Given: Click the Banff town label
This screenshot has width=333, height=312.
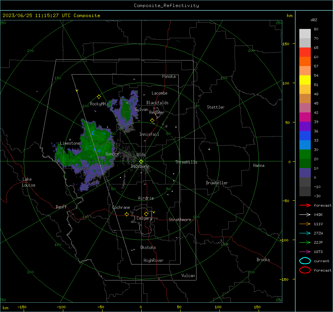Looking at the screenshot, I should 61,207.
